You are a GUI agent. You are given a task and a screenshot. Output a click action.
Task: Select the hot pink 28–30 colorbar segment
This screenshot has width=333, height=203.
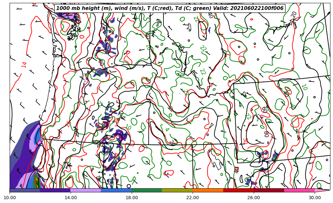point(300,190)
